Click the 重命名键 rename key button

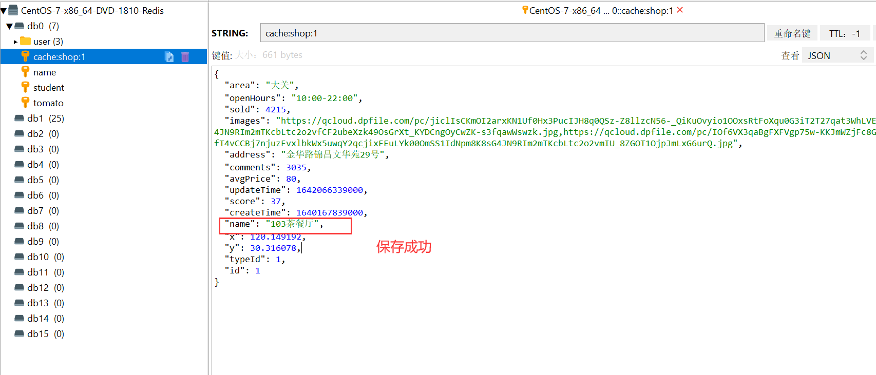[x=792, y=33]
